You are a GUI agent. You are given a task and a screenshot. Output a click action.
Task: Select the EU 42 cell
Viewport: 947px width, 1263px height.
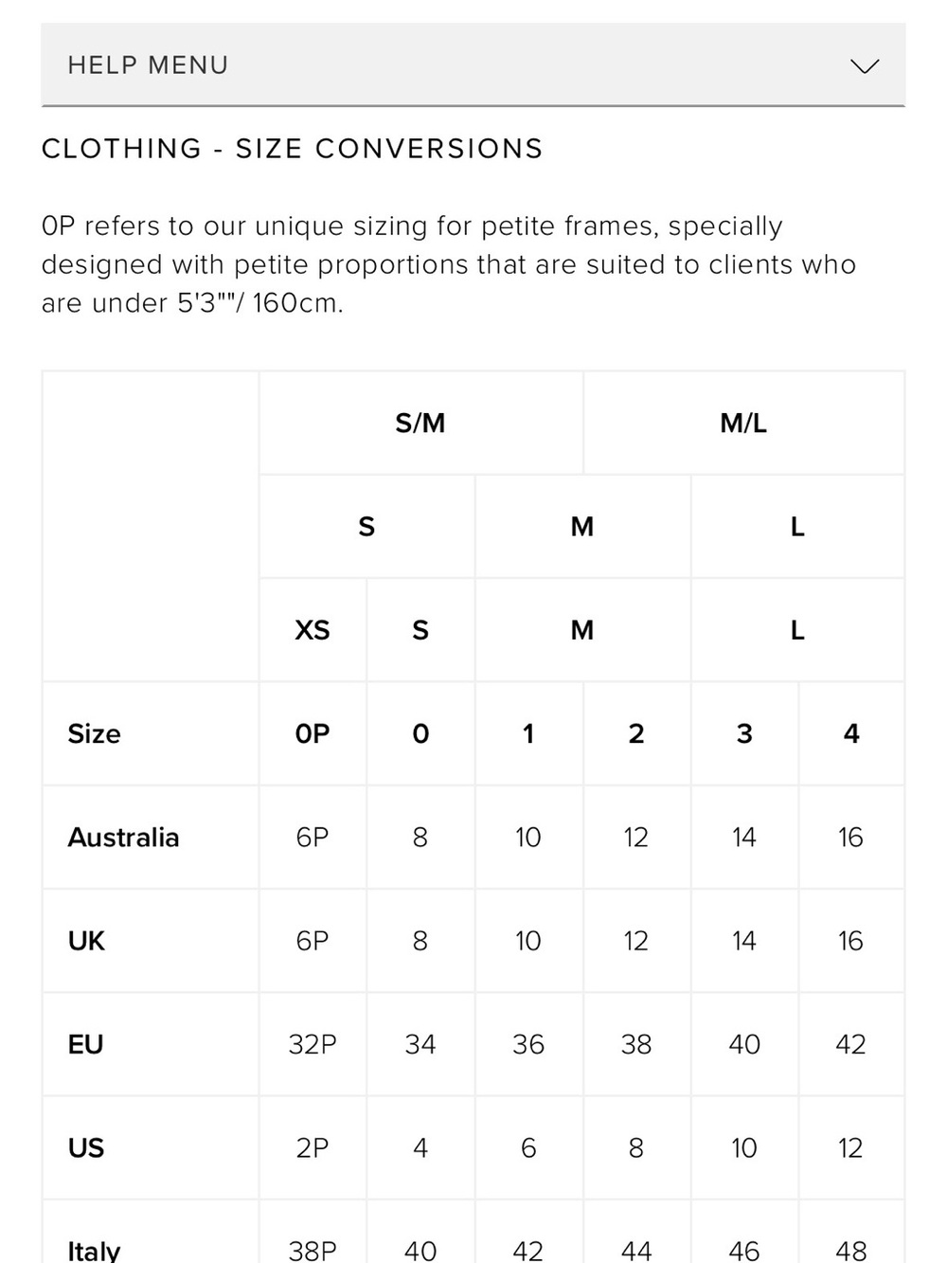[x=850, y=1044]
